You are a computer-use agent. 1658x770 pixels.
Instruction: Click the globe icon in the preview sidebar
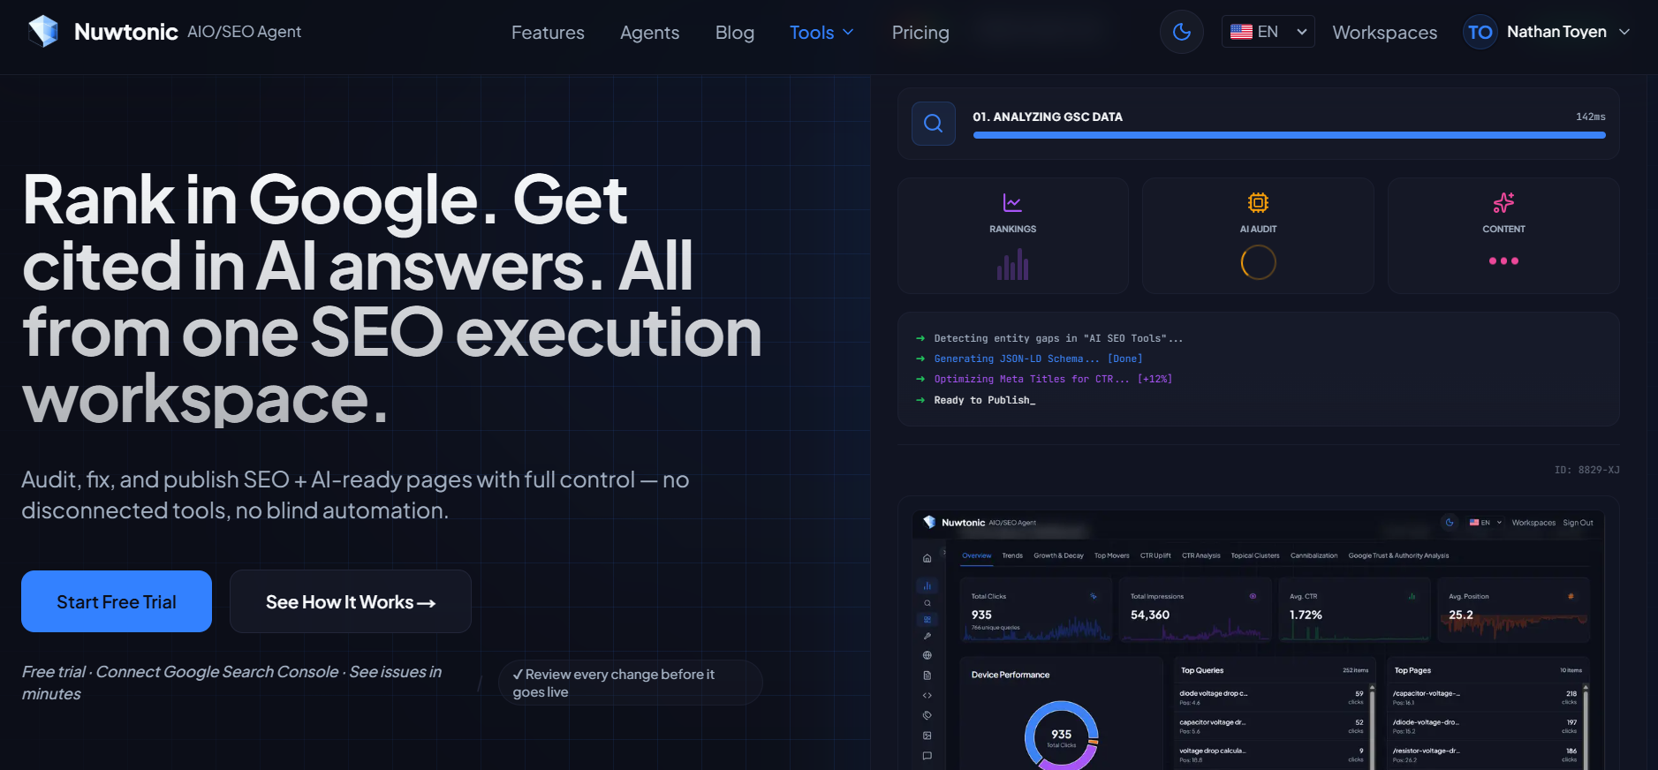click(x=927, y=655)
